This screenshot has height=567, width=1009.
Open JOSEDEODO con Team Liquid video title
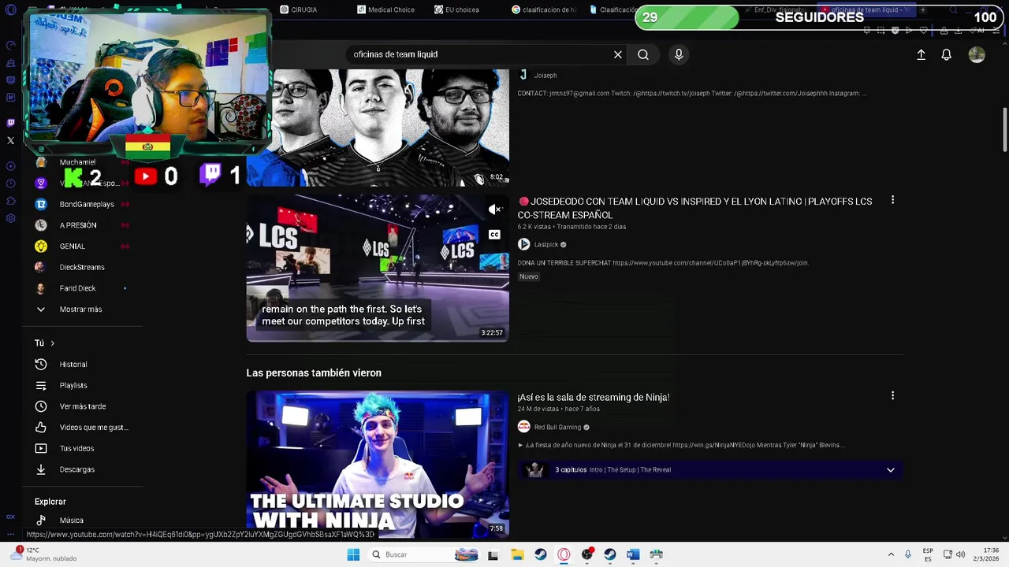[694, 208]
